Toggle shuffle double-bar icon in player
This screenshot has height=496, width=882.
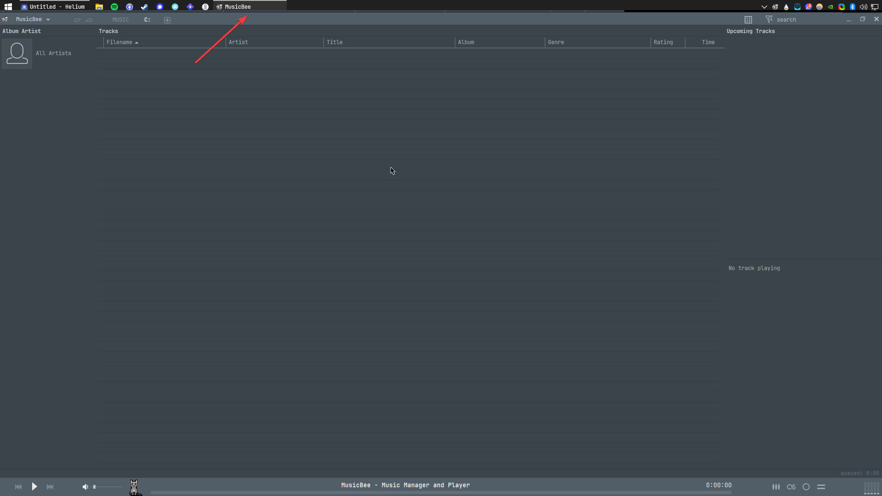(x=821, y=487)
